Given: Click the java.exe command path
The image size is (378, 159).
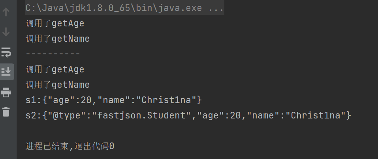Looking at the screenshot, I should [114, 8].
